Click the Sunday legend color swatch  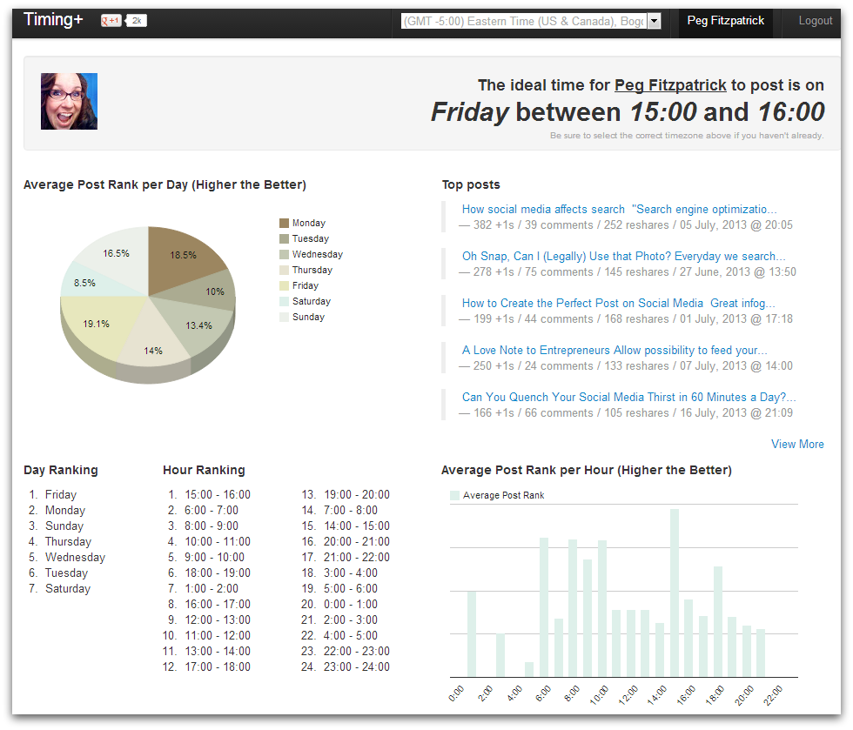(x=284, y=317)
